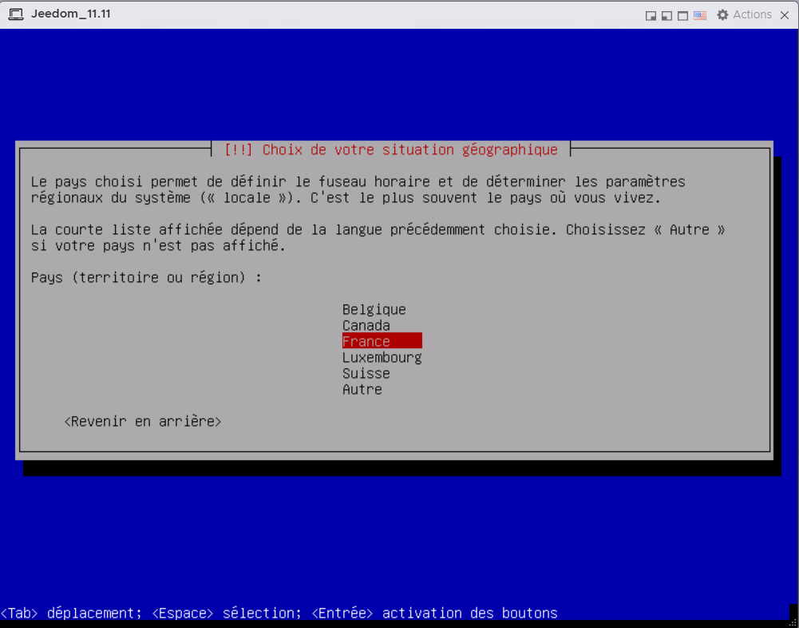Open the Actions gear menu
Screen dimensions: 799x628
coord(744,15)
